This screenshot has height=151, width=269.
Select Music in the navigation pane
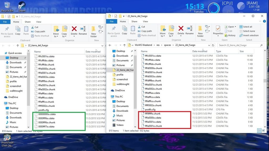[x=120, y=116]
